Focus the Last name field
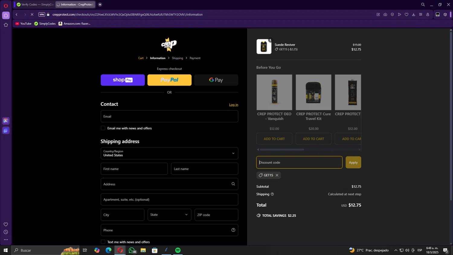 click(x=204, y=169)
